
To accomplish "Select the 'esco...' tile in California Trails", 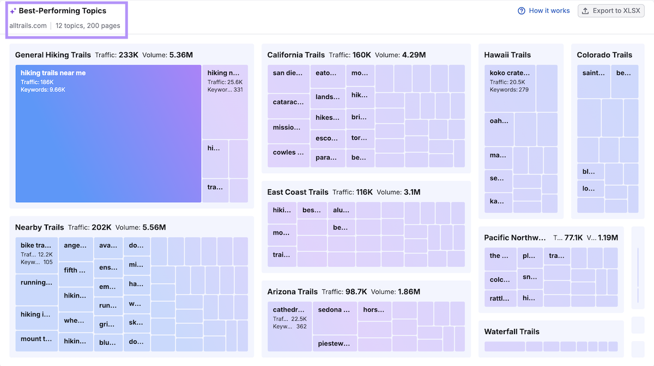I will point(328,139).
